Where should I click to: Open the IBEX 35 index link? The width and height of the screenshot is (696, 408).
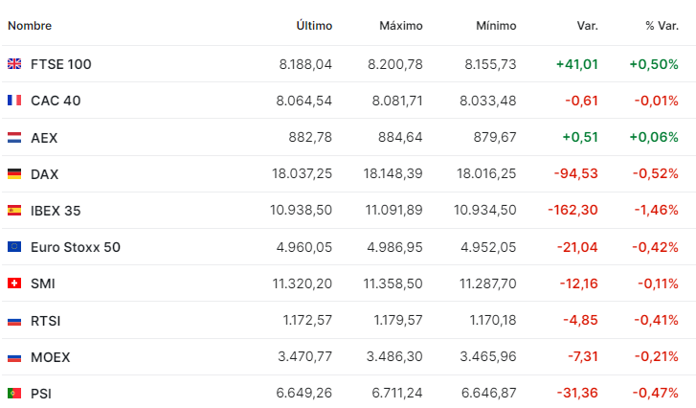pos(56,211)
